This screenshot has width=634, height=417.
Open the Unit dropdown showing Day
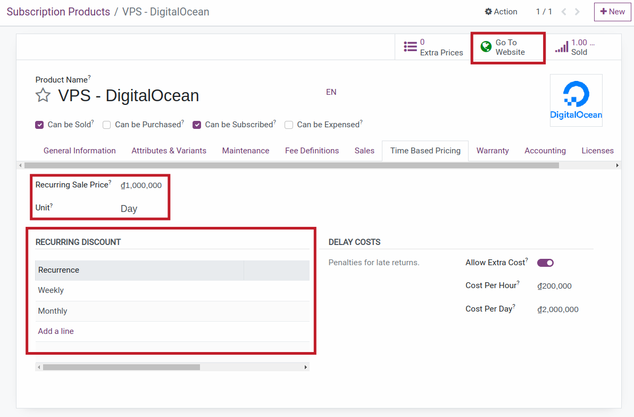point(129,209)
